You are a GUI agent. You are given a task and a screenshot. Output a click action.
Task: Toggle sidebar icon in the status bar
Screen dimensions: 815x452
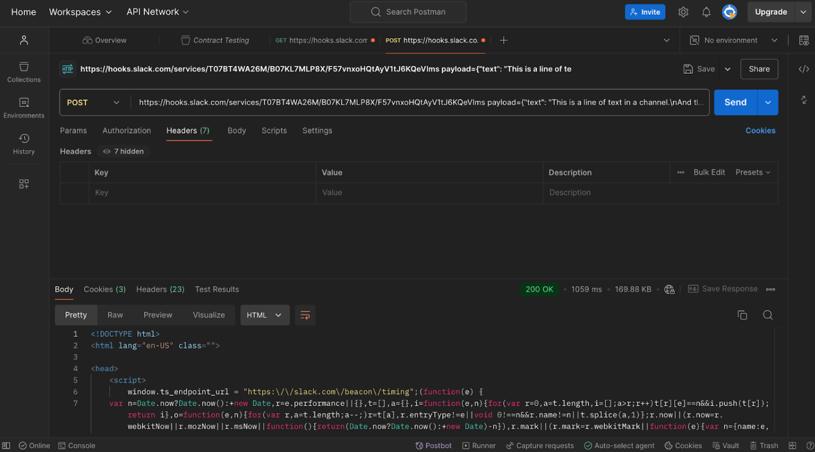tap(6, 445)
